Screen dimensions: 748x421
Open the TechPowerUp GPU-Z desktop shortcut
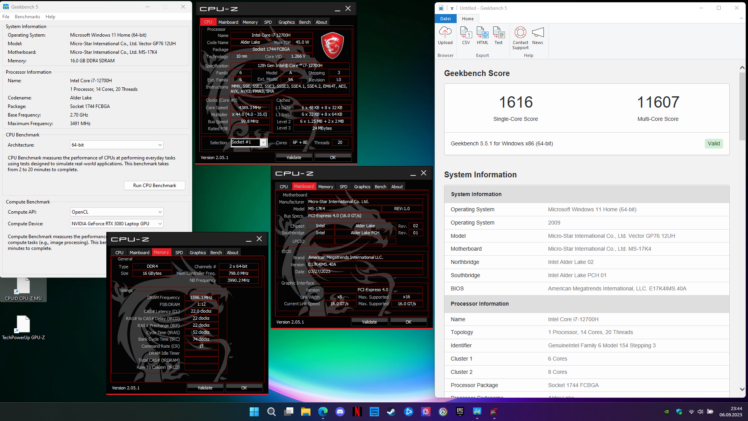pyautogui.click(x=23, y=327)
